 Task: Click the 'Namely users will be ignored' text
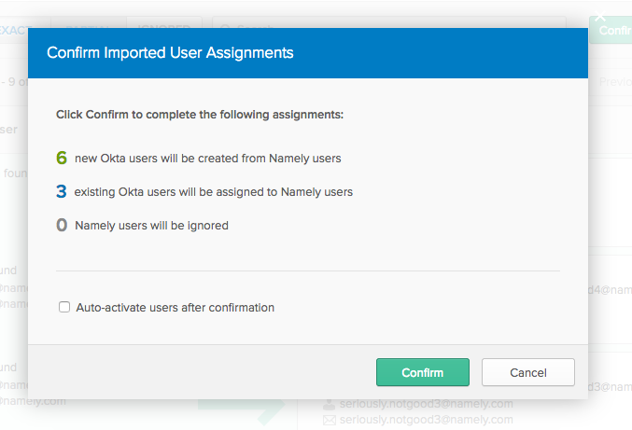tap(151, 225)
